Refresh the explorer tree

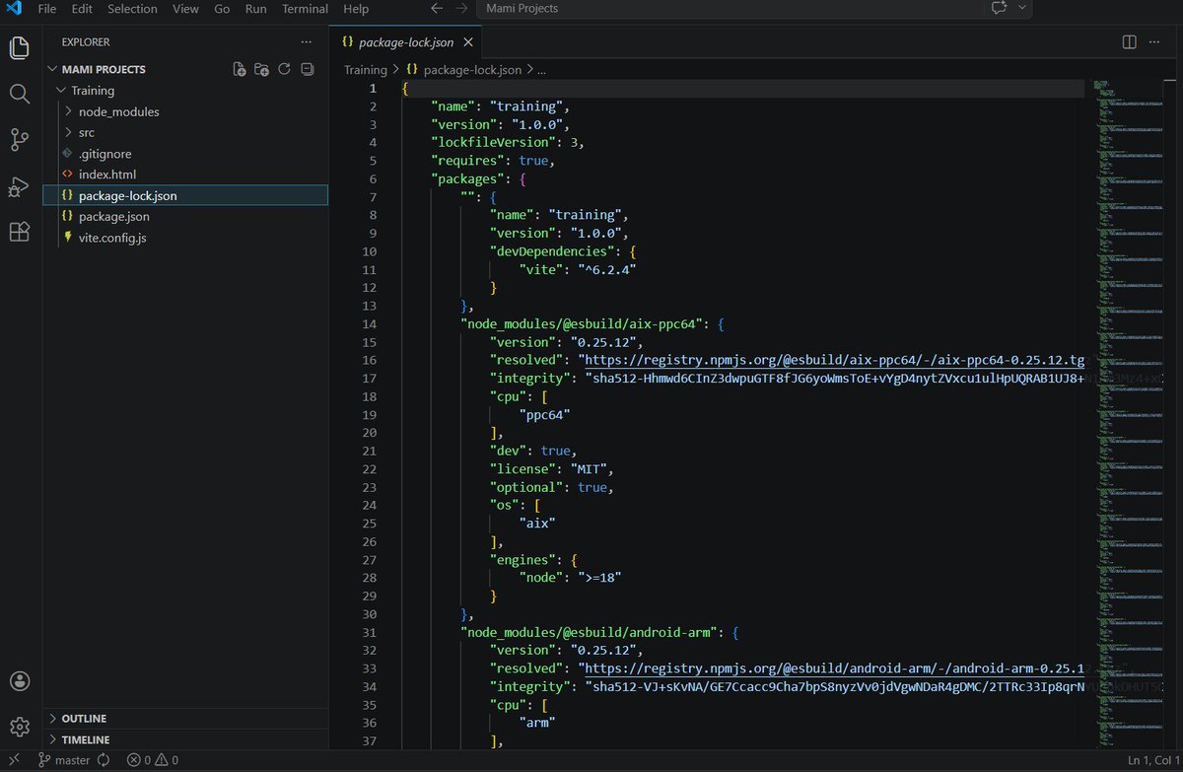click(x=284, y=69)
